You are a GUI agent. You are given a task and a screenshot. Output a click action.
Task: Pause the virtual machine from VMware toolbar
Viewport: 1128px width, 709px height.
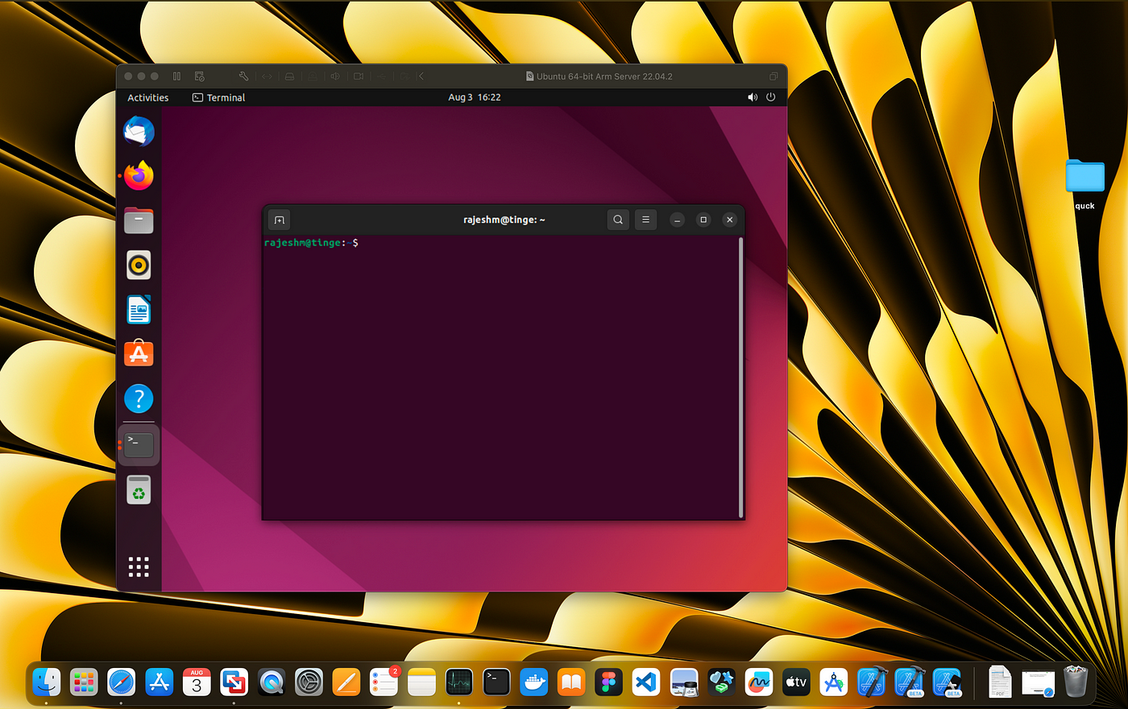point(176,76)
